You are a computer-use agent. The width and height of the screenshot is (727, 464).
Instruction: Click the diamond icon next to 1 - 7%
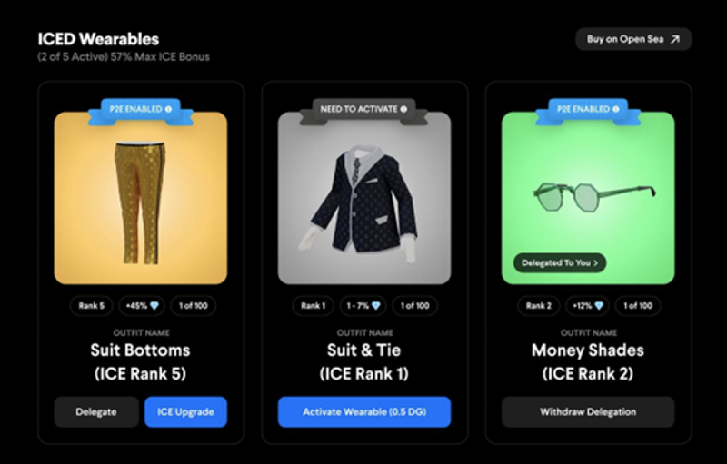point(376,306)
